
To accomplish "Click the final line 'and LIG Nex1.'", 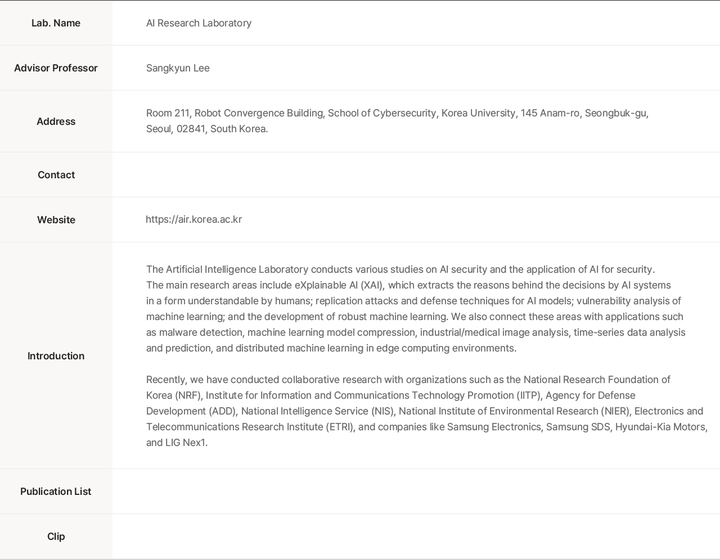I will click(x=177, y=443).
